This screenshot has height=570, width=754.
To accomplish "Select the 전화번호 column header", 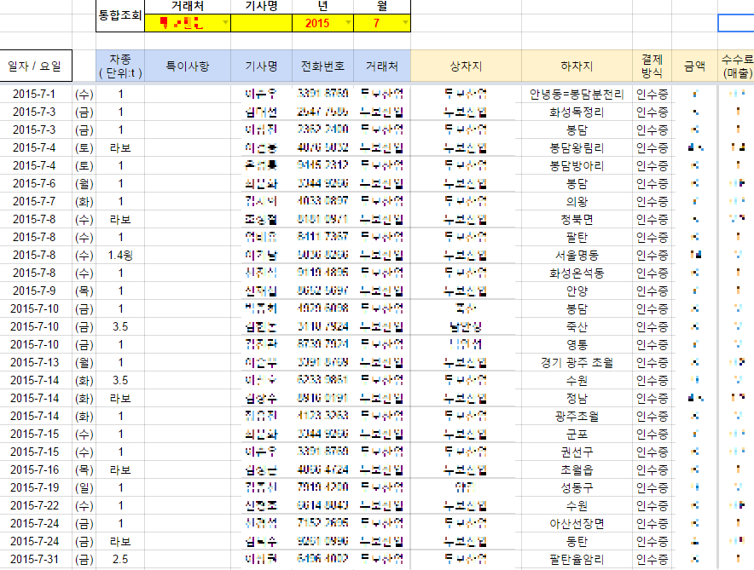I will [x=322, y=66].
